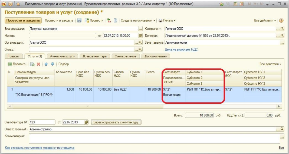This screenshot has height=154, width=289.
Task: Click into the Комментарий text field
Action: [x=154, y=138]
